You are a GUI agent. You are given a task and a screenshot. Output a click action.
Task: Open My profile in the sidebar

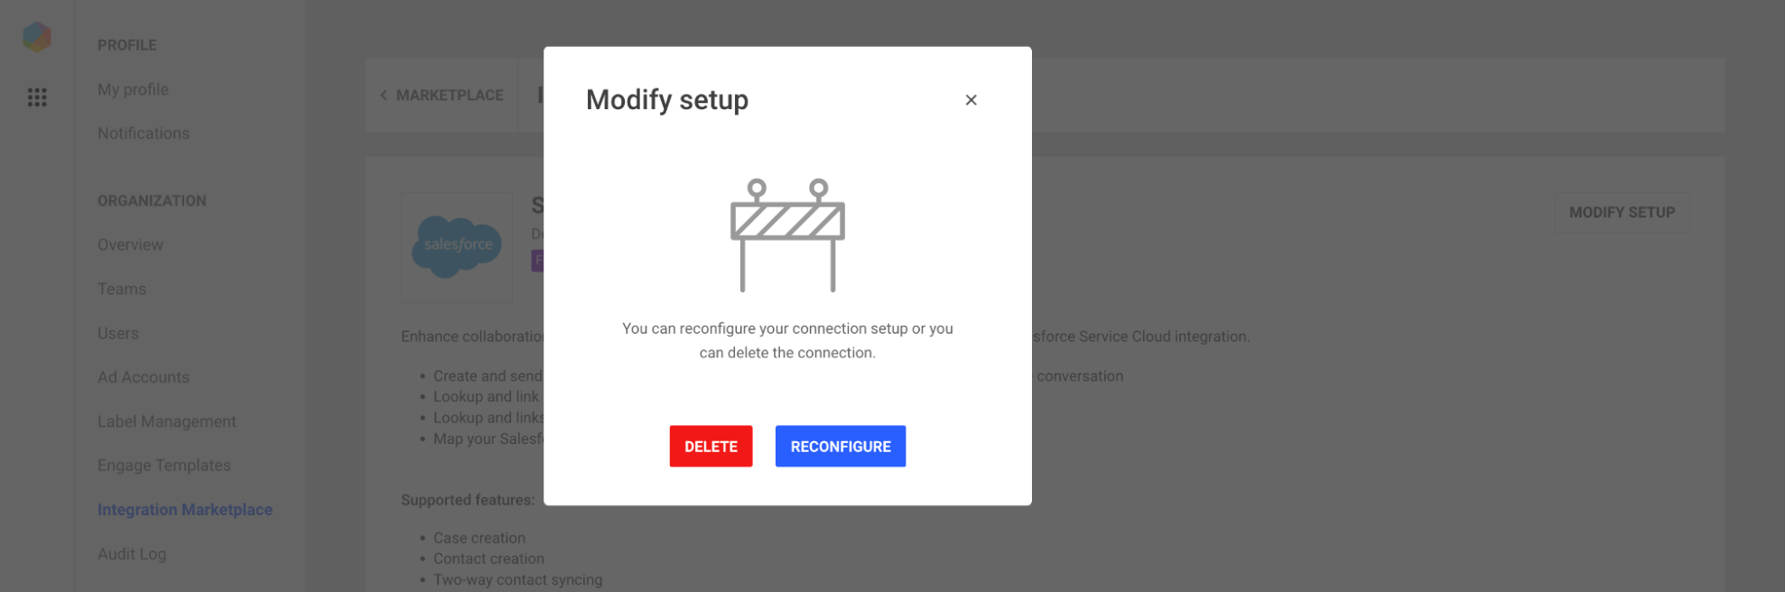click(133, 89)
